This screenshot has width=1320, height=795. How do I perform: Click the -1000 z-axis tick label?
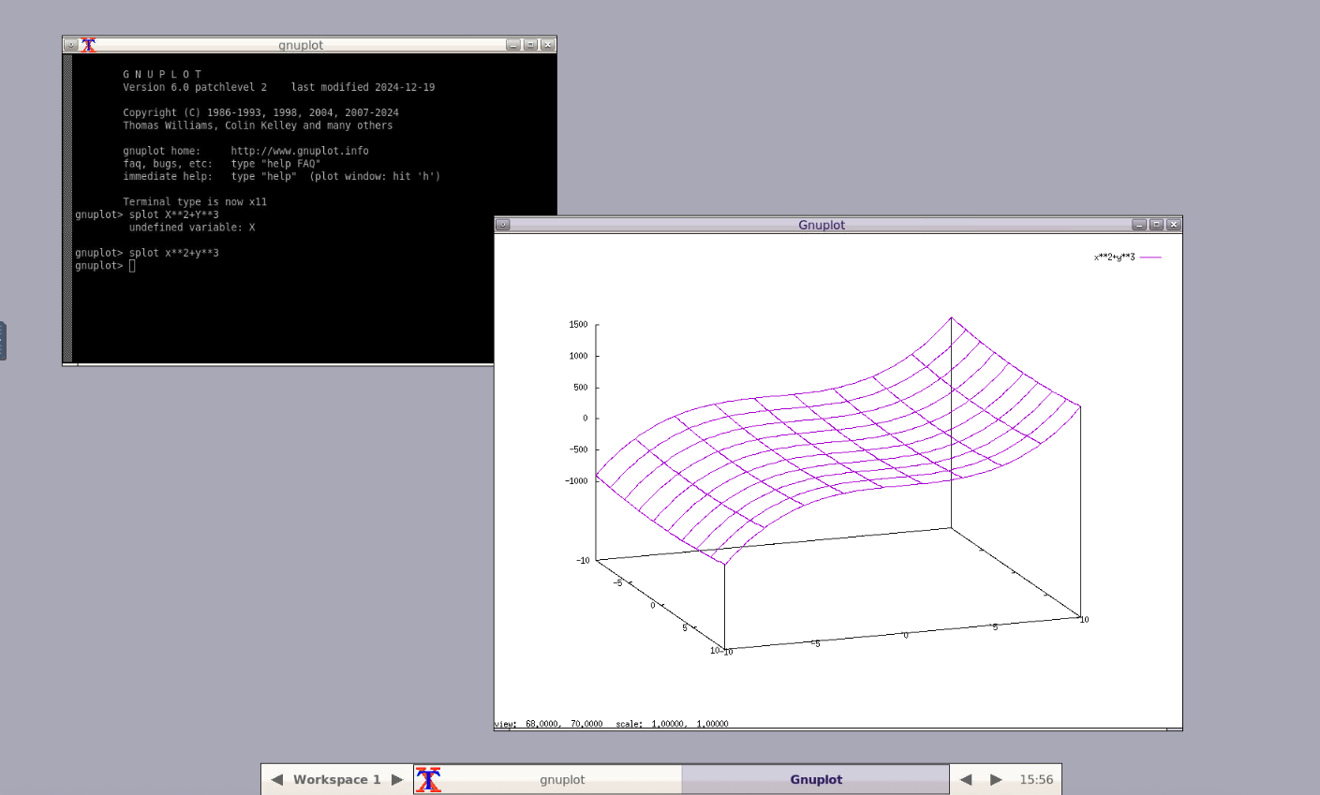pos(576,481)
